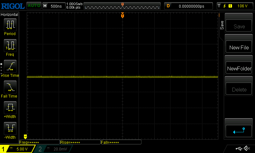The image size is (255, 153).
Task: Click the AUTO run status indicator
Action: pyautogui.click(x=34, y=5)
